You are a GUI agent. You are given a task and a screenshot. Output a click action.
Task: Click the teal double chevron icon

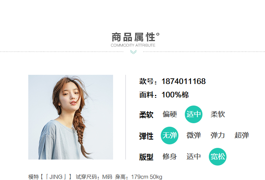pos(133,52)
